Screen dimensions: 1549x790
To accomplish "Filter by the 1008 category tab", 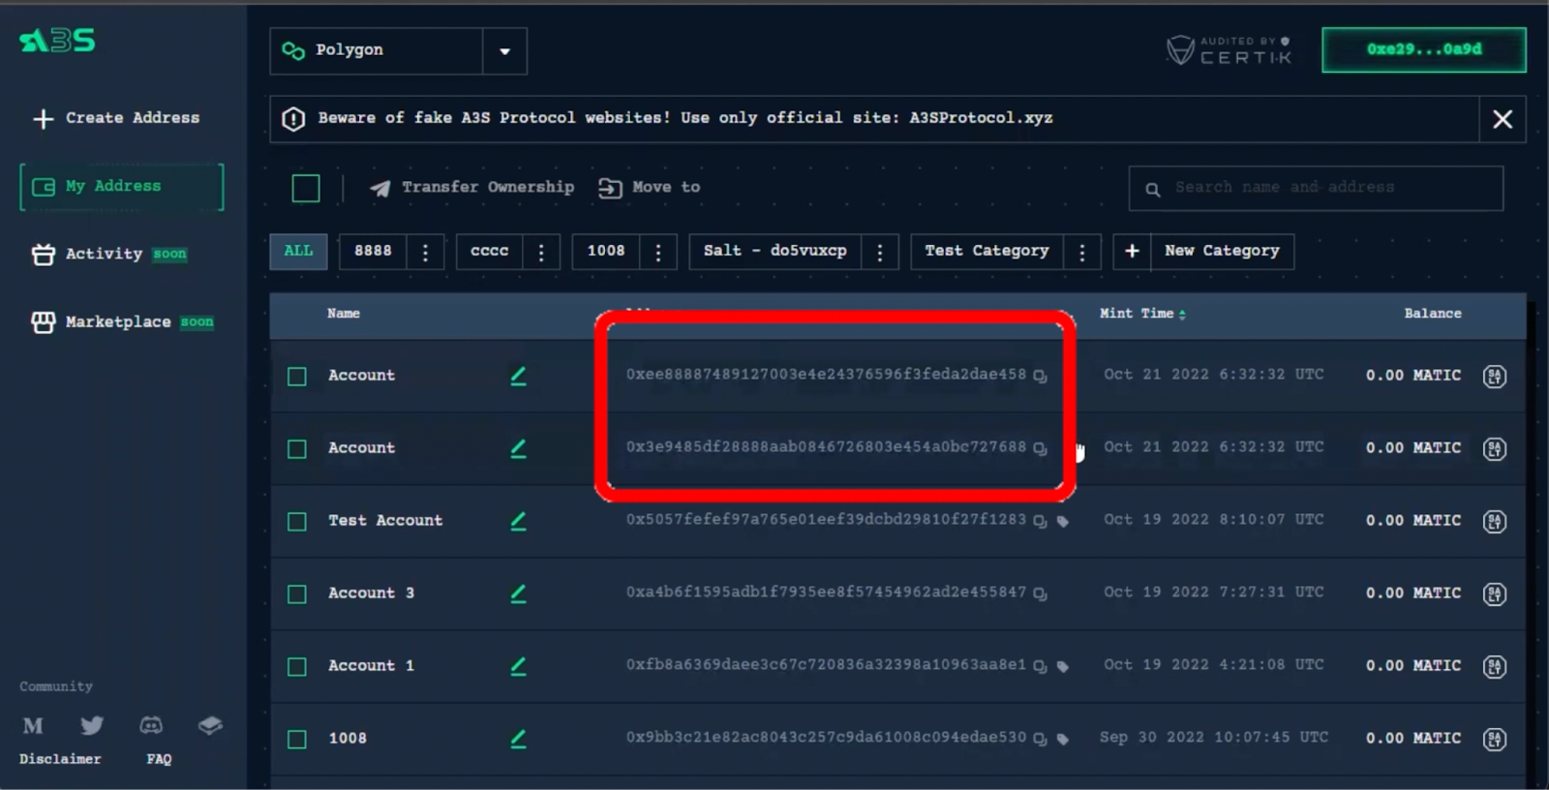I will tap(606, 252).
